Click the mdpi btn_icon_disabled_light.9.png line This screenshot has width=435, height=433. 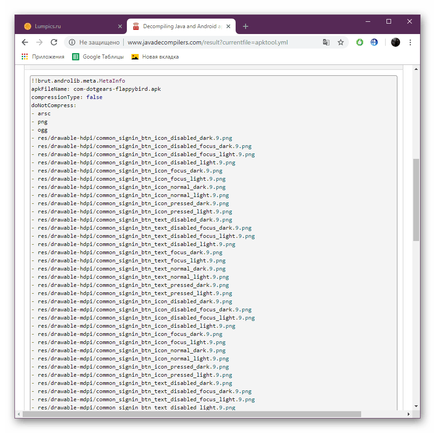tap(133, 326)
